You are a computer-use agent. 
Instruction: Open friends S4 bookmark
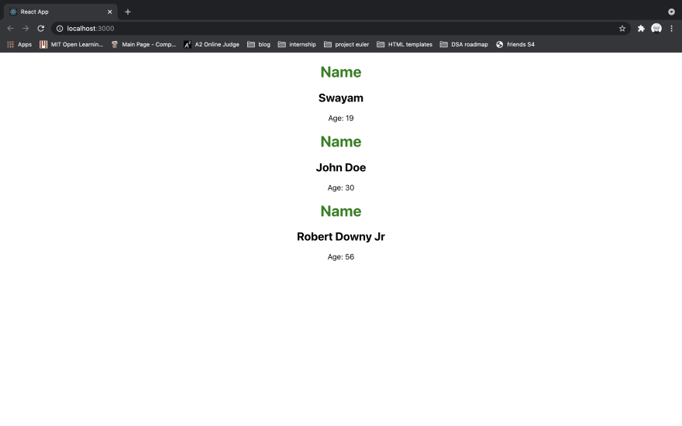tap(515, 44)
